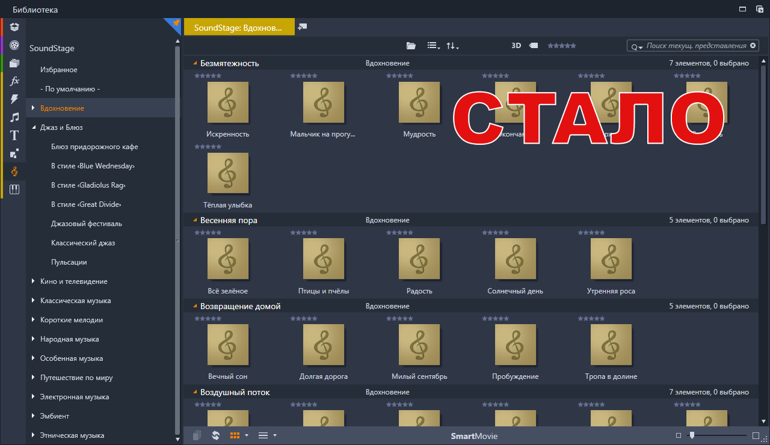Image resolution: width=770 pixels, height=445 pixels.
Task: Select the transitions lightning bolt icon
Action: 14,99
